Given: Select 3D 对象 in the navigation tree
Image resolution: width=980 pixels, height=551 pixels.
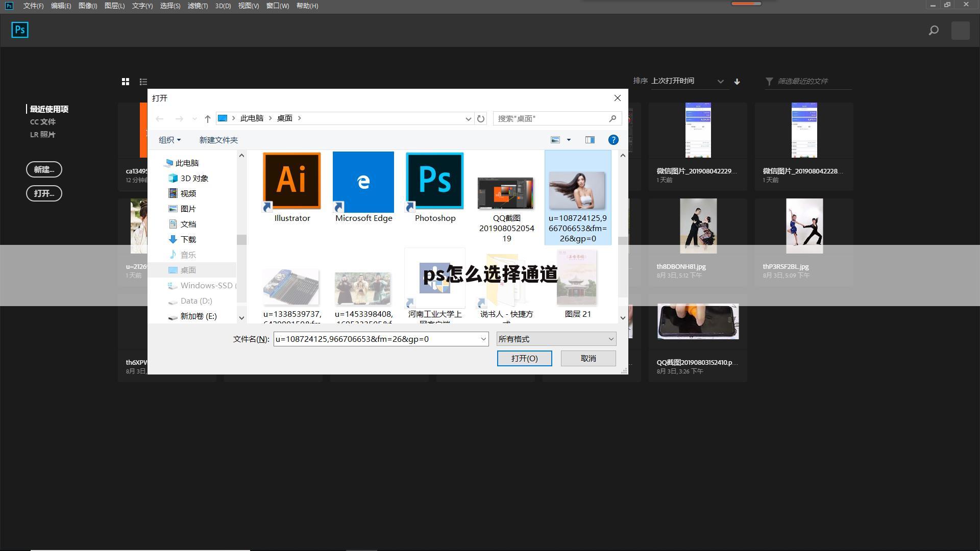Looking at the screenshot, I should pos(194,179).
